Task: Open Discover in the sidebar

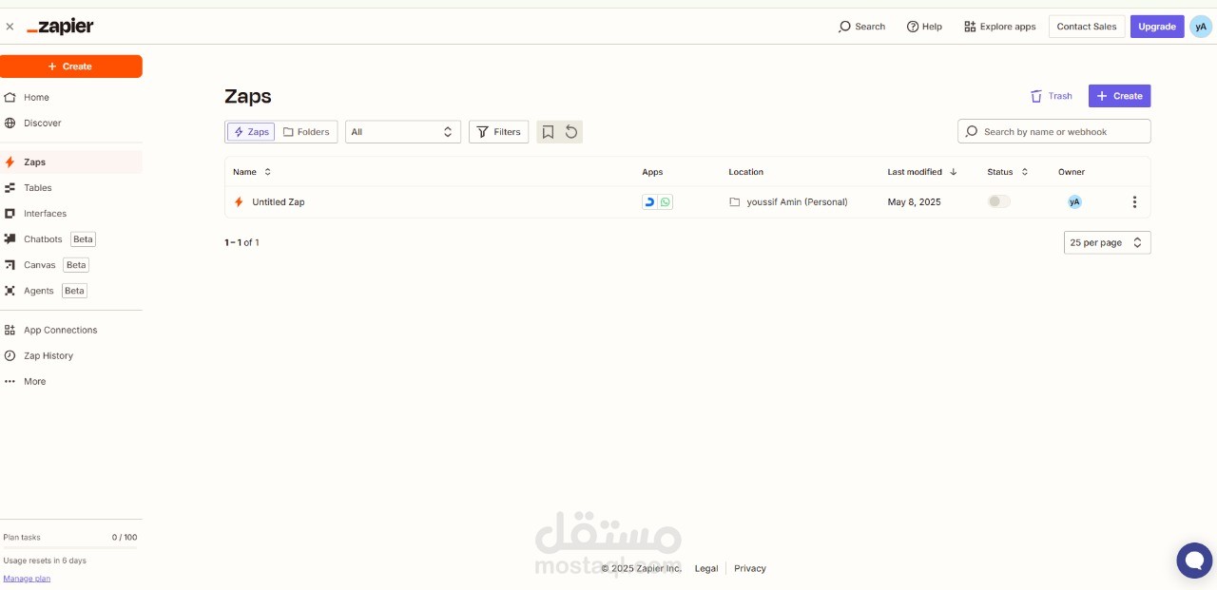Action: 71,123
